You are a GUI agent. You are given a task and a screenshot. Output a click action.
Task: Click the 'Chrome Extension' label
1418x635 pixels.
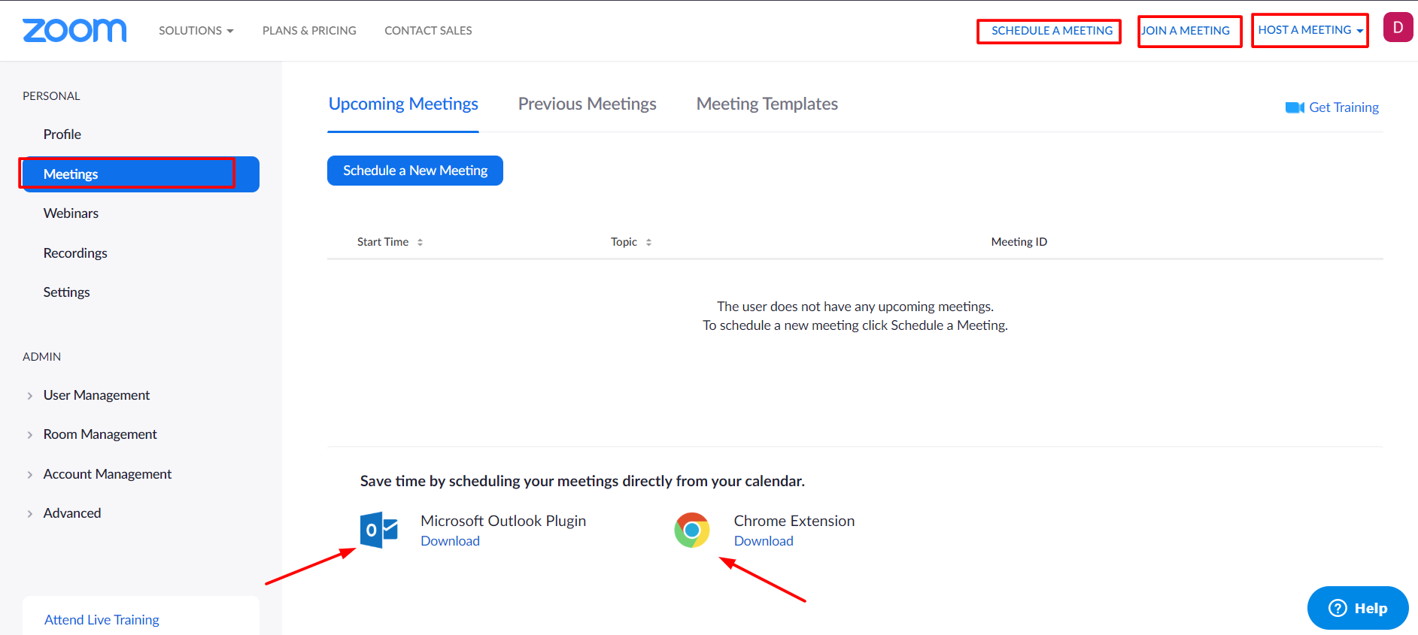[x=794, y=521]
